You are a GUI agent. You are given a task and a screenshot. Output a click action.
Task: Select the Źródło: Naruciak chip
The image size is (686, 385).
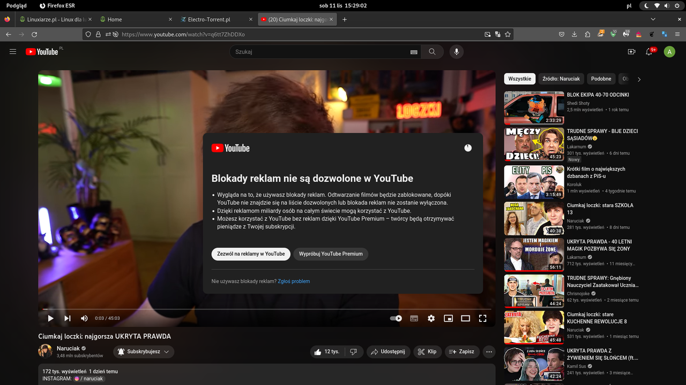pyautogui.click(x=561, y=79)
